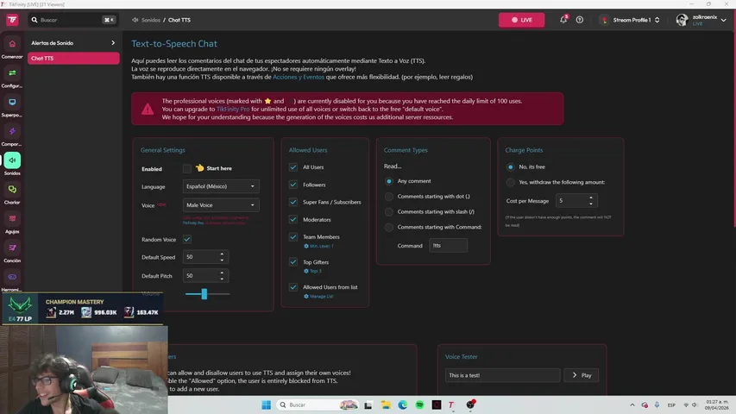The height and width of the screenshot is (414, 736).
Task: Open the TikFinity Pro upgrade link
Action: [233, 109]
